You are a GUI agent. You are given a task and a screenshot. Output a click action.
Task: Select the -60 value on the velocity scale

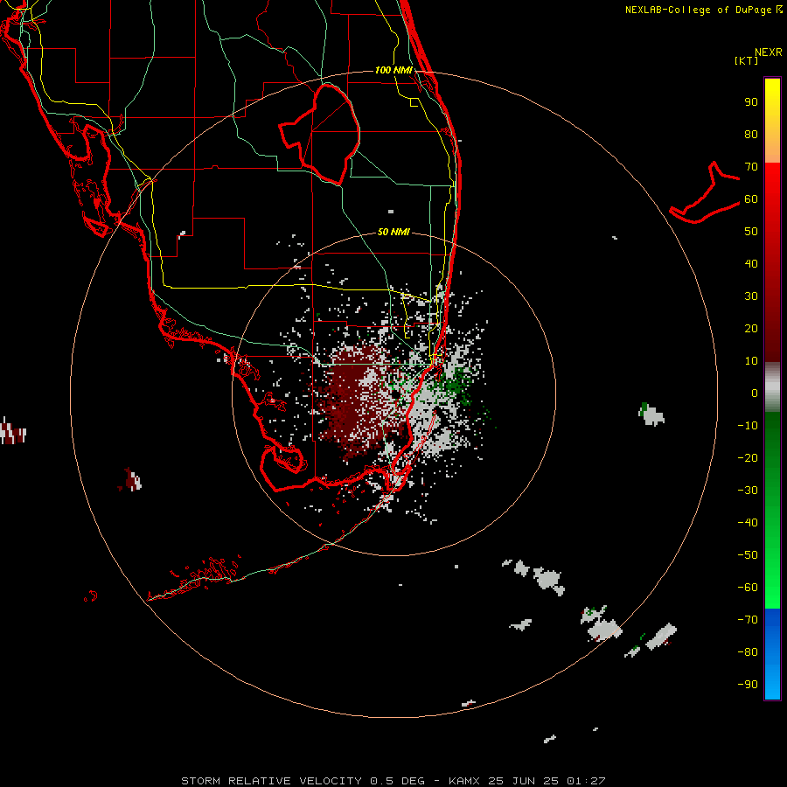[748, 588]
